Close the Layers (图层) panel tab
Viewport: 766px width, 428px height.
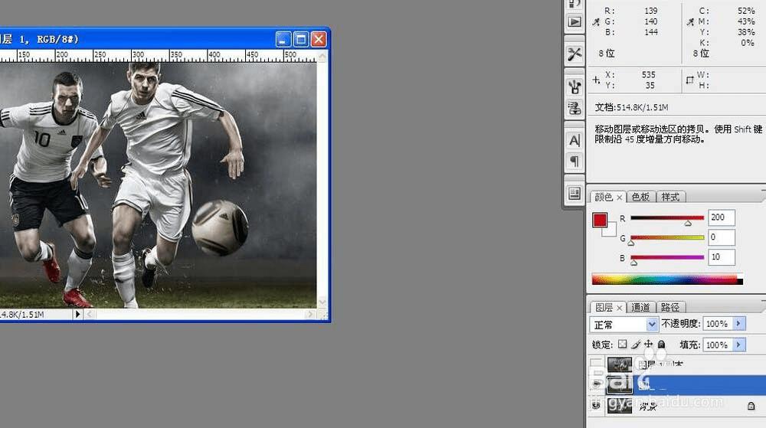point(620,308)
